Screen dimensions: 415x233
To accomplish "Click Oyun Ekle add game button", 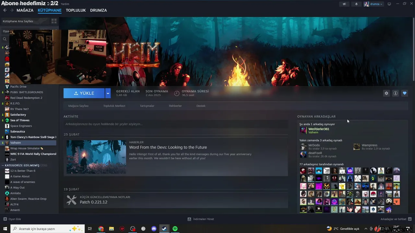I will coord(12,219).
